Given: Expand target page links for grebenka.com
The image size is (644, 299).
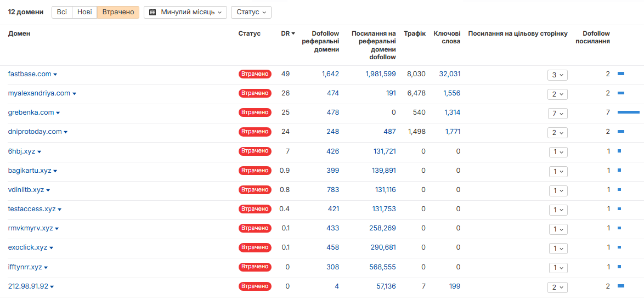Looking at the screenshot, I should pyautogui.click(x=557, y=114).
